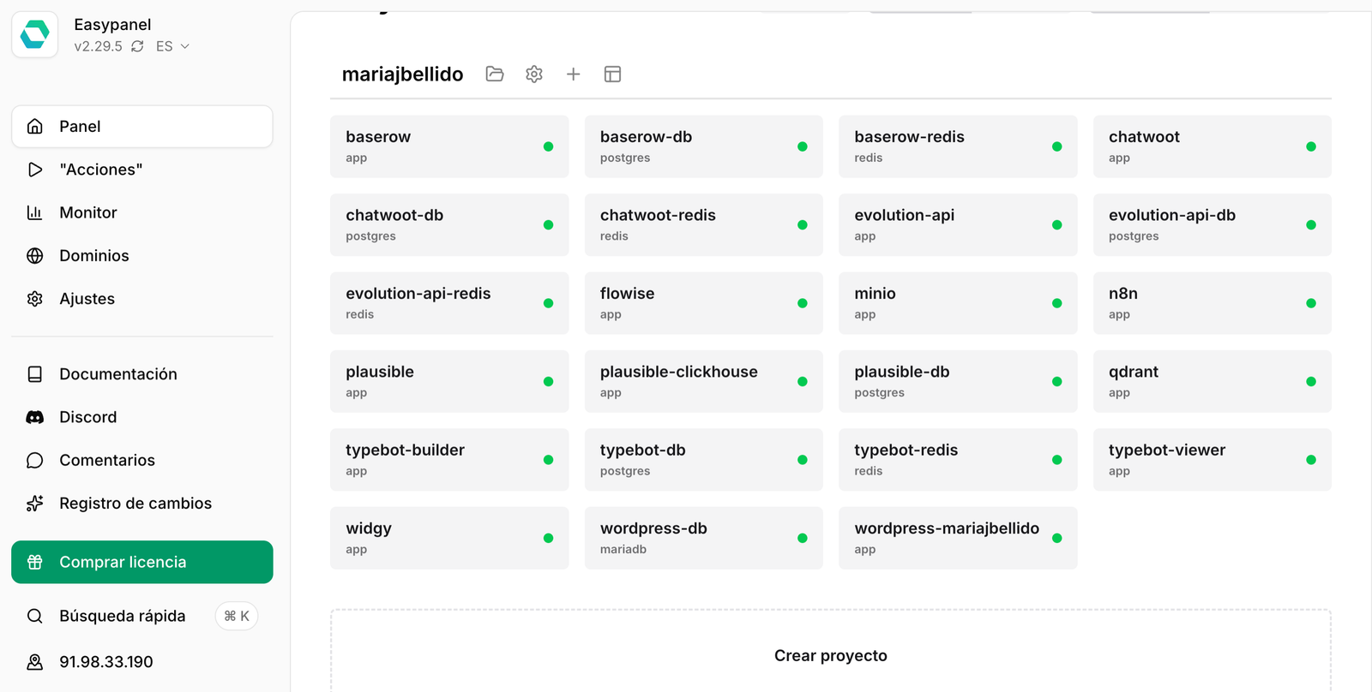Click the Registro de cambios sparkle icon

(x=35, y=504)
